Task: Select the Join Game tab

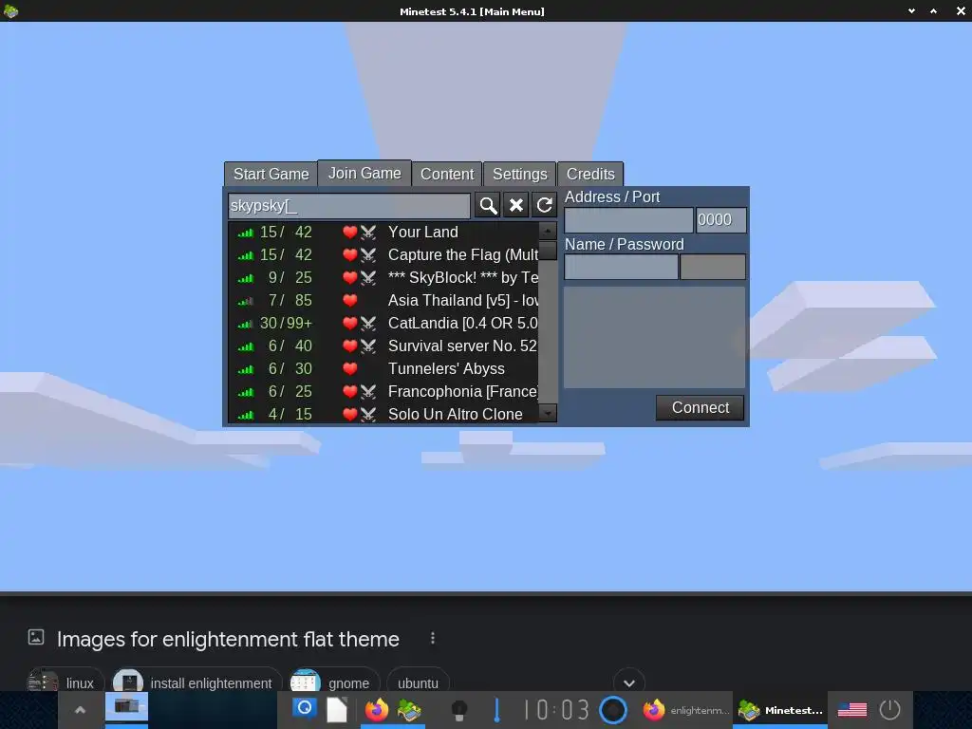Action: click(364, 173)
